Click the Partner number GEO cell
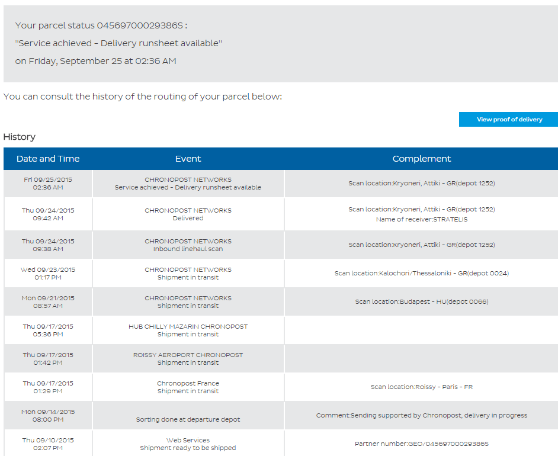Image resolution: width=558 pixels, height=456 pixels. [421, 444]
